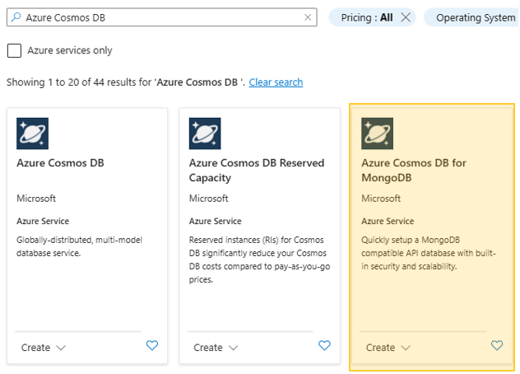
Task: Focus the marketplace search input field
Action: pyautogui.click(x=160, y=17)
